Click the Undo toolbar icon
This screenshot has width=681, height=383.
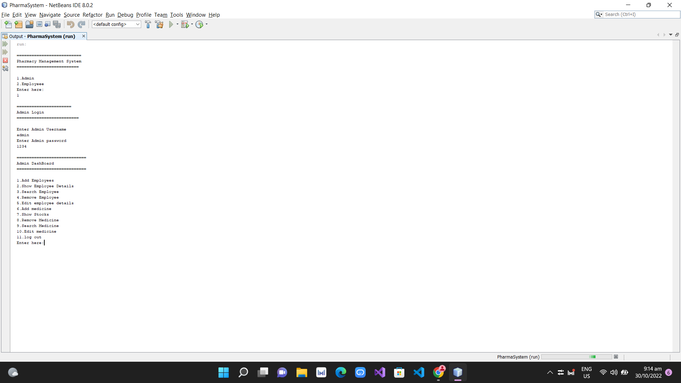click(70, 24)
